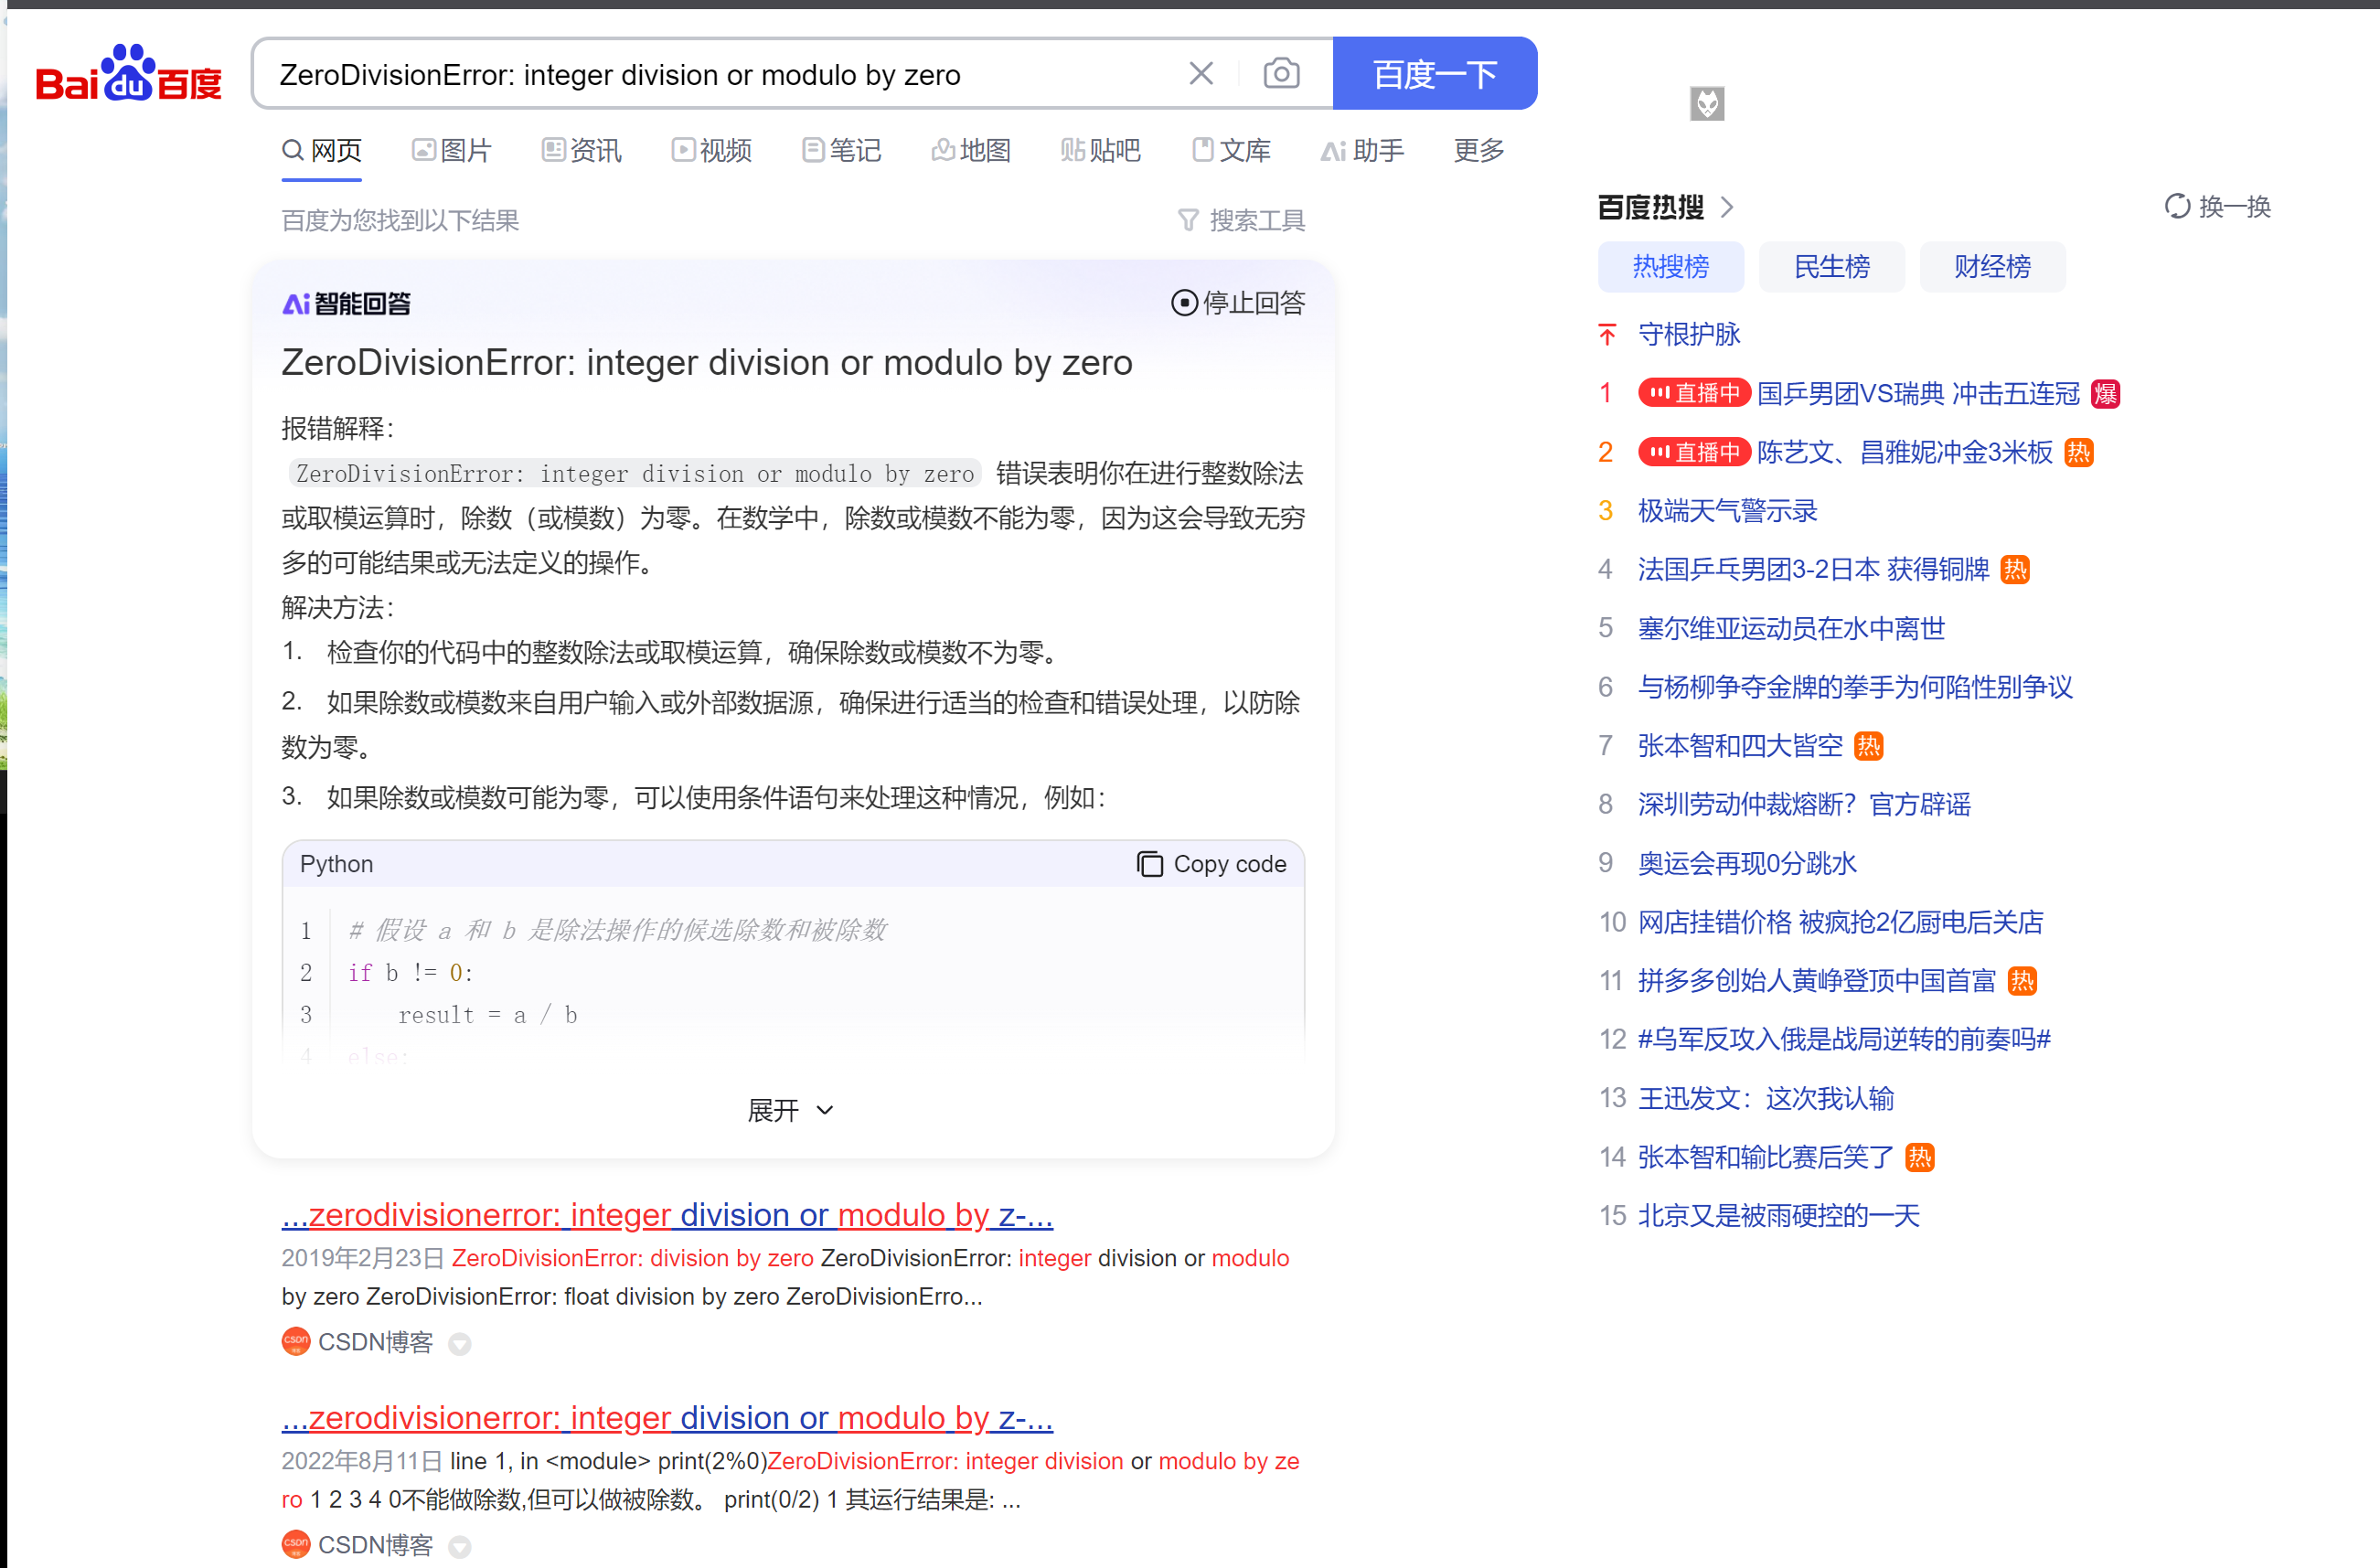Open second zerodivisionerror result dated 2022
Screen dimensions: 2380x1568
click(667, 1417)
